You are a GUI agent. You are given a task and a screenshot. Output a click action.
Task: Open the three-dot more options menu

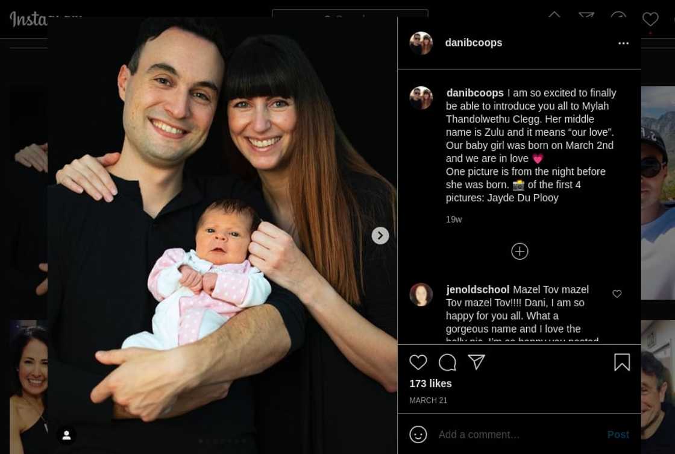pyautogui.click(x=623, y=43)
